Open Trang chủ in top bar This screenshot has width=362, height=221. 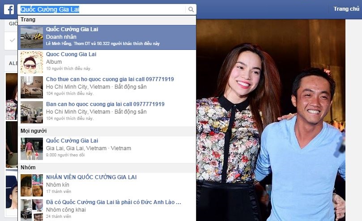(x=346, y=9)
